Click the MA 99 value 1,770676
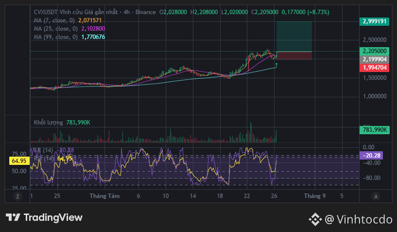 93,37
